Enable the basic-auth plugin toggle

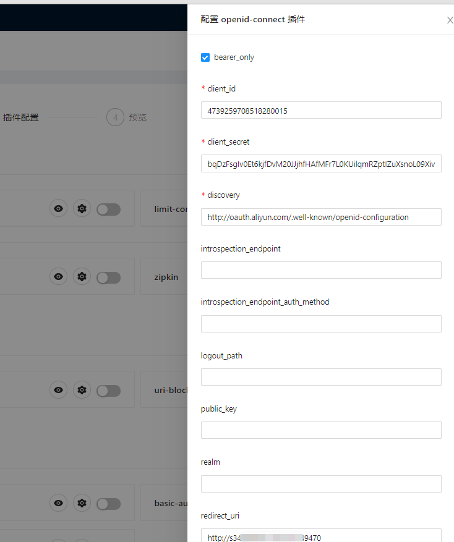108,502
